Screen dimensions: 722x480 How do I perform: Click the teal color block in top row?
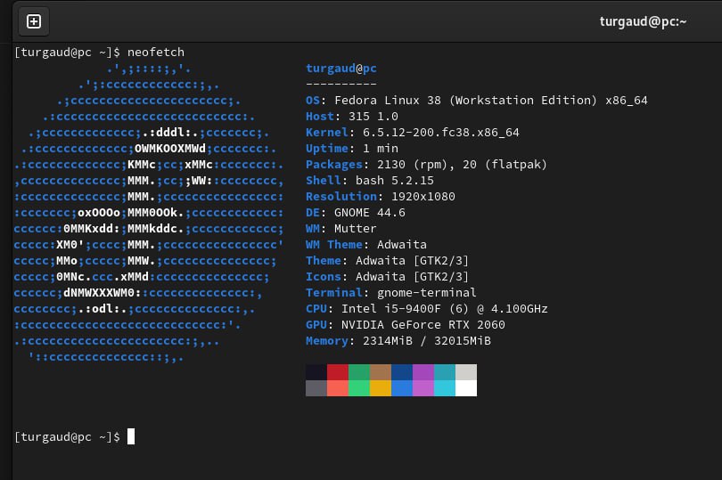pos(445,372)
